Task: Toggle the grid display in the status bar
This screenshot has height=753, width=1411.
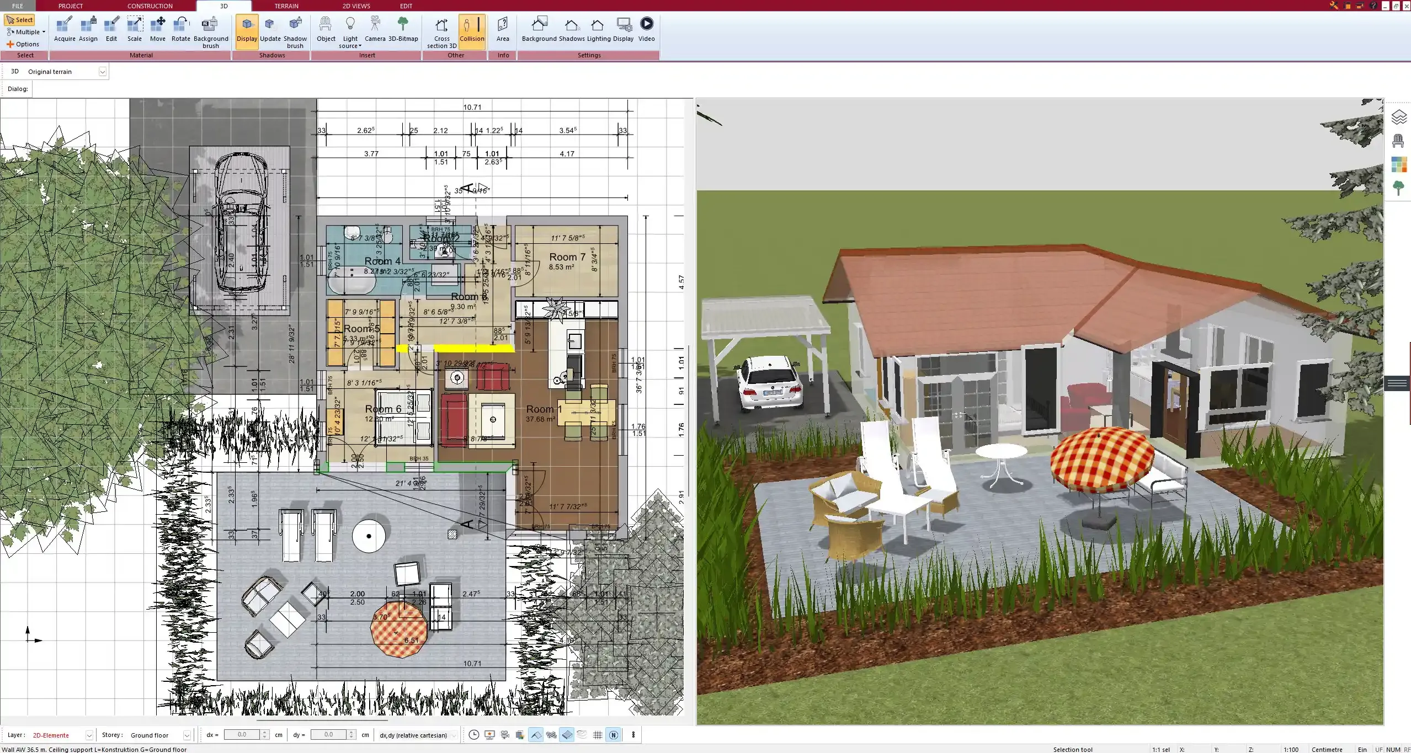Action: 598,735
